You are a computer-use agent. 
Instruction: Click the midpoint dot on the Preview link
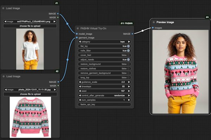(143, 31)
